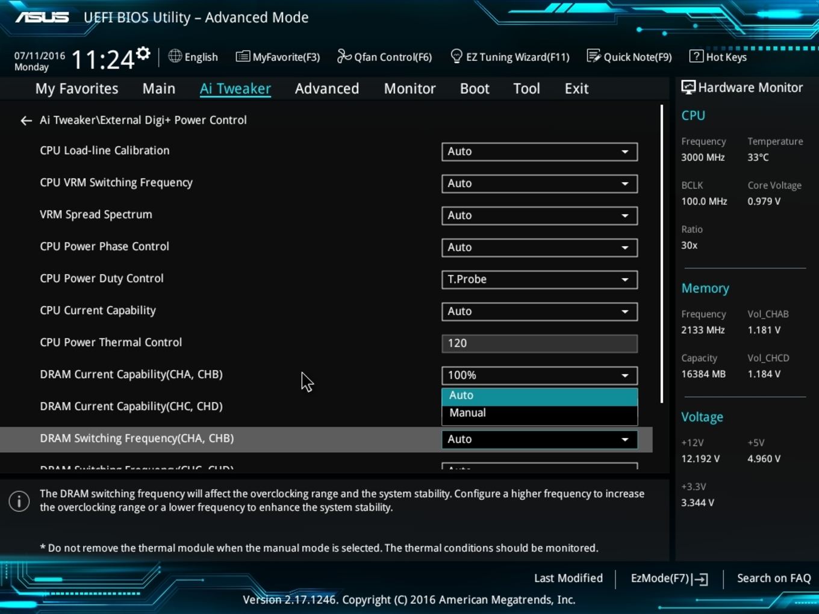Click the Vol_CHCD value 1.184 V
Viewport: 819px width, 614px height.
(x=764, y=374)
